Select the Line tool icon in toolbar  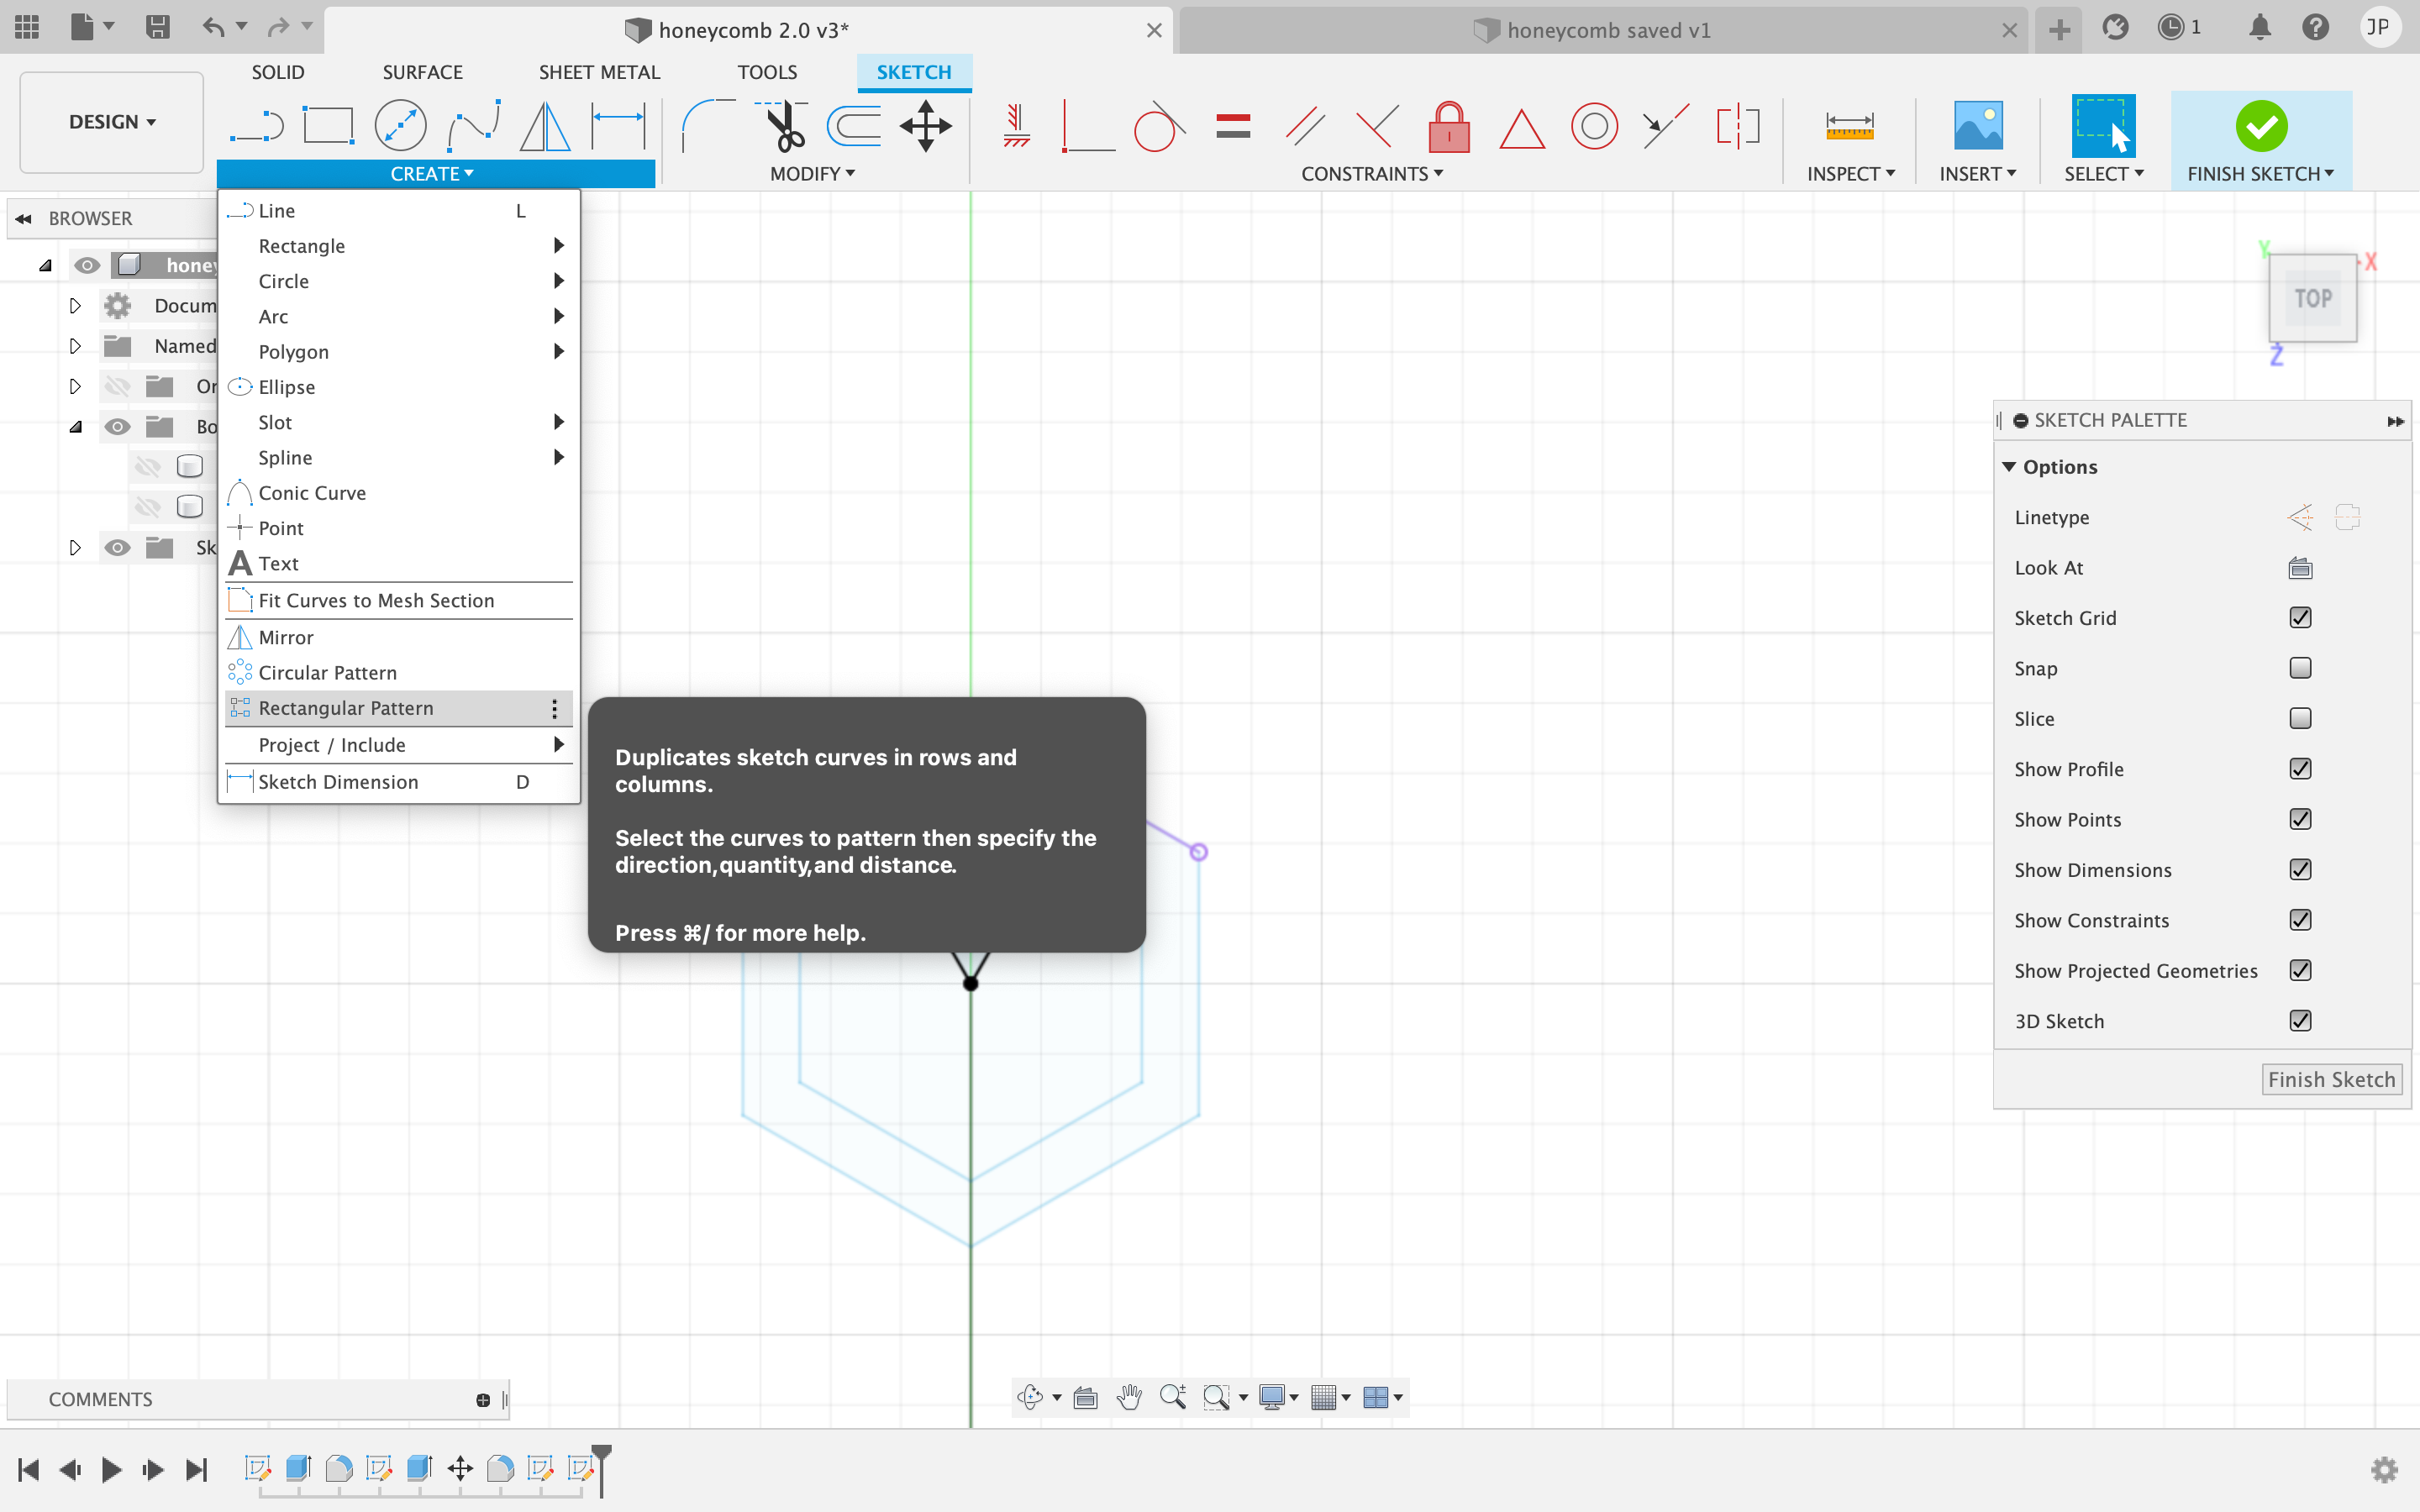(257, 127)
